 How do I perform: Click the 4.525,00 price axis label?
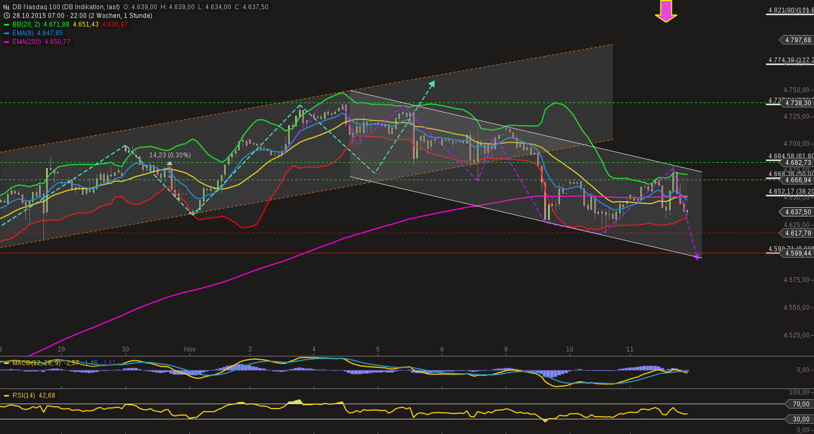coord(797,335)
